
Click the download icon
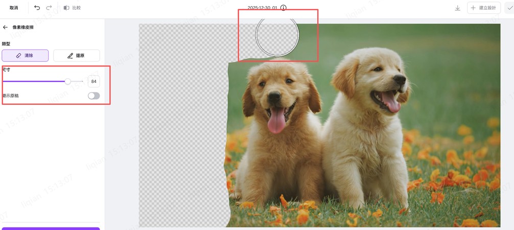[458, 8]
